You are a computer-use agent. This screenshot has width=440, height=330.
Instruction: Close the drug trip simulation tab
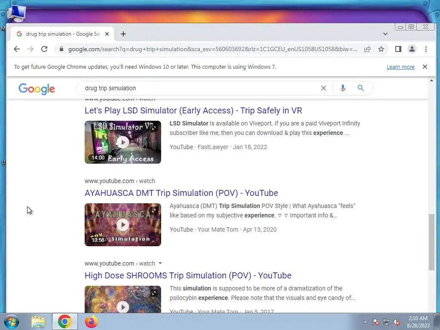[x=107, y=34]
